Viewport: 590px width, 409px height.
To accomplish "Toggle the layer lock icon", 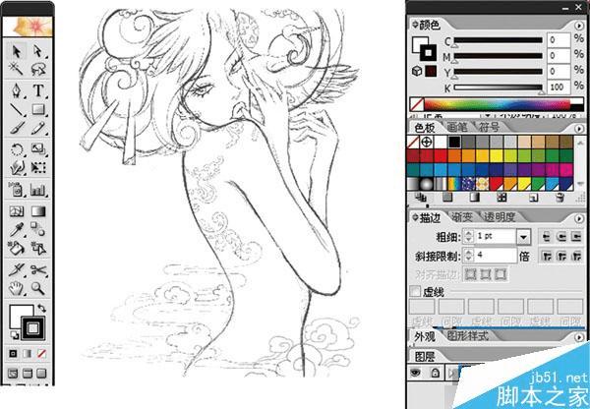I will [436, 373].
